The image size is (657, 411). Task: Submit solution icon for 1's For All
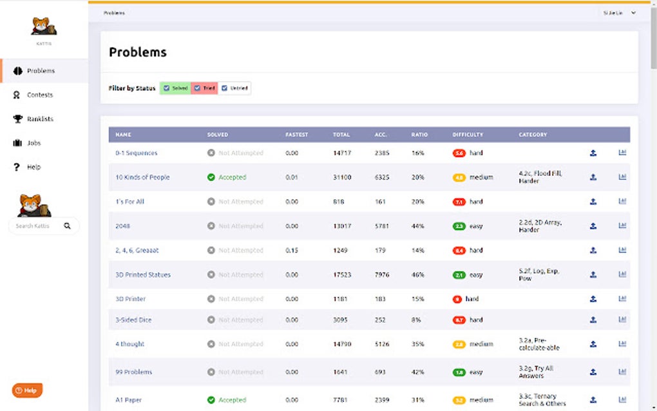click(x=593, y=202)
